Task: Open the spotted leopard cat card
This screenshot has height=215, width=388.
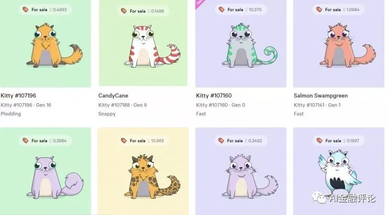Action: pyautogui.click(x=143, y=171)
